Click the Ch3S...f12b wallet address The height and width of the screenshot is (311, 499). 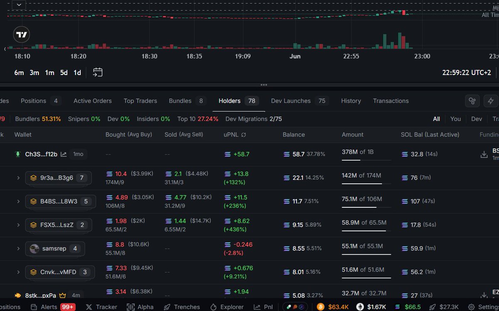click(x=41, y=154)
